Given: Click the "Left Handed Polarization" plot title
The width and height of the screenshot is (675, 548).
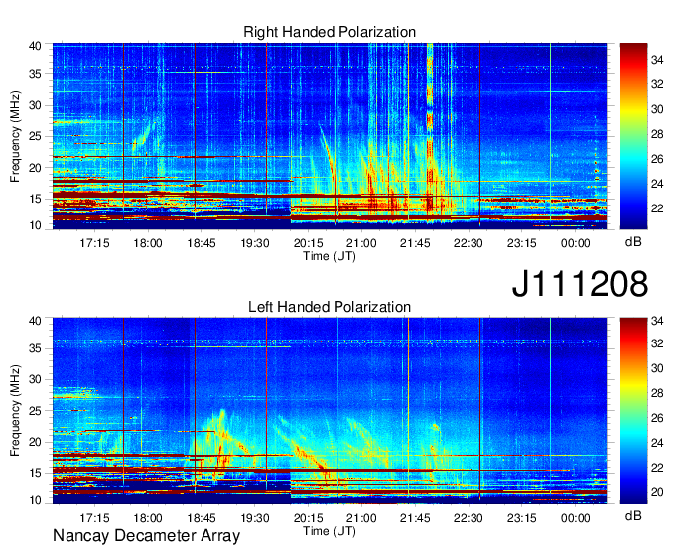Looking at the screenshot, I should 330,307.
